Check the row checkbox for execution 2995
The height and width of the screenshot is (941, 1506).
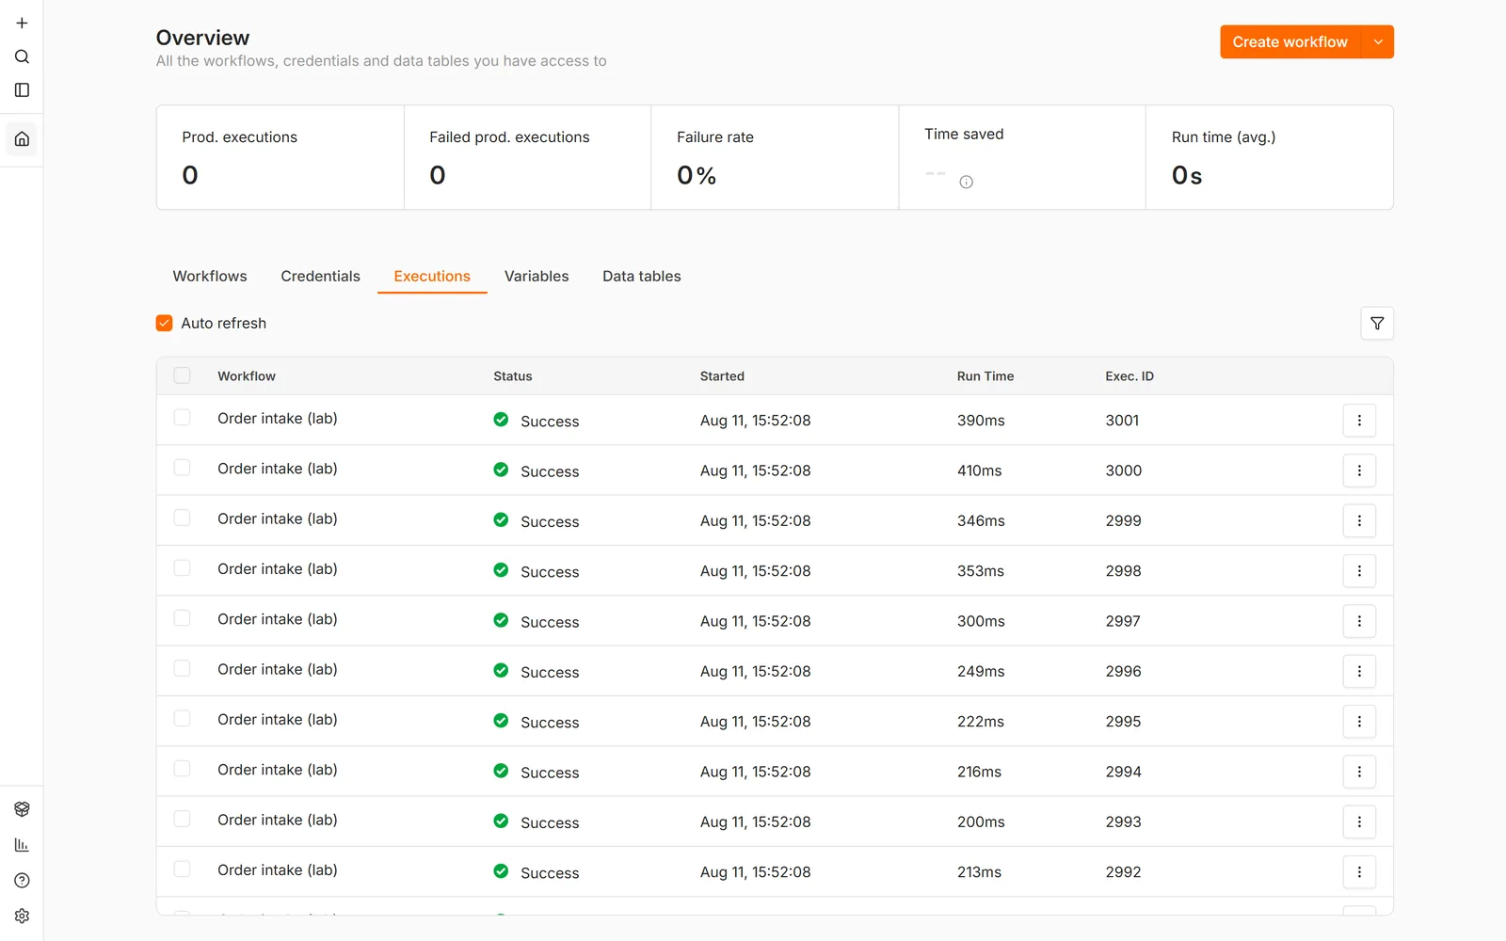[x=183, y=719]
